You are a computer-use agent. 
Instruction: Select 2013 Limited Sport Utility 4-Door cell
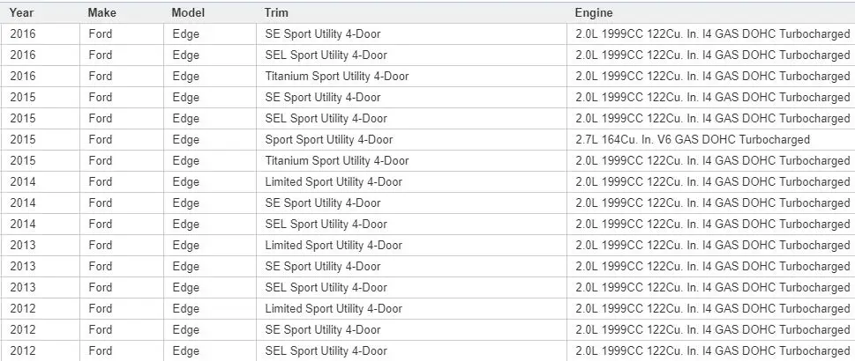click(x=334, y=246)
